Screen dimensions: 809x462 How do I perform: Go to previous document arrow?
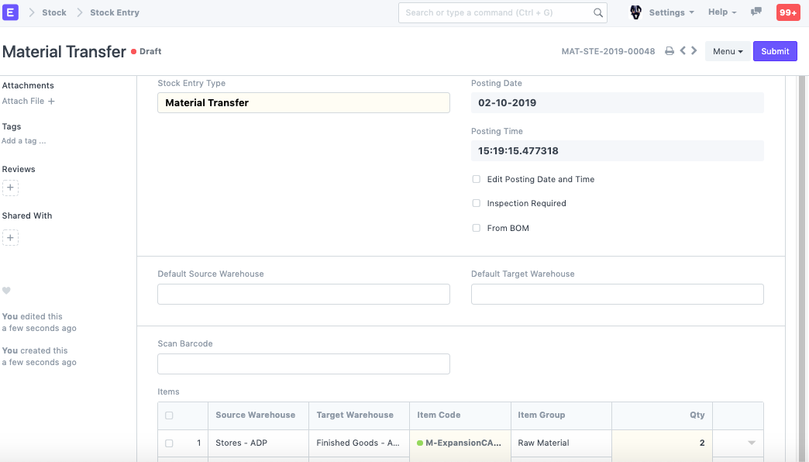click(x=683, y=51)
